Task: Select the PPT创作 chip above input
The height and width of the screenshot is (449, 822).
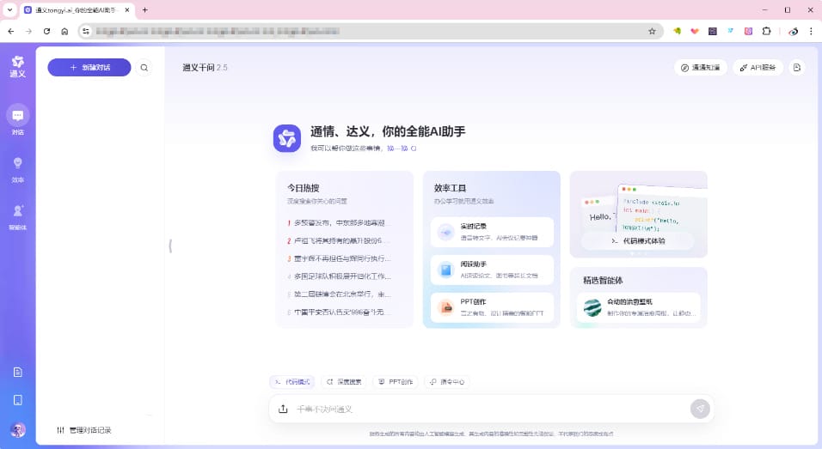Action: (x=396, y=382)
